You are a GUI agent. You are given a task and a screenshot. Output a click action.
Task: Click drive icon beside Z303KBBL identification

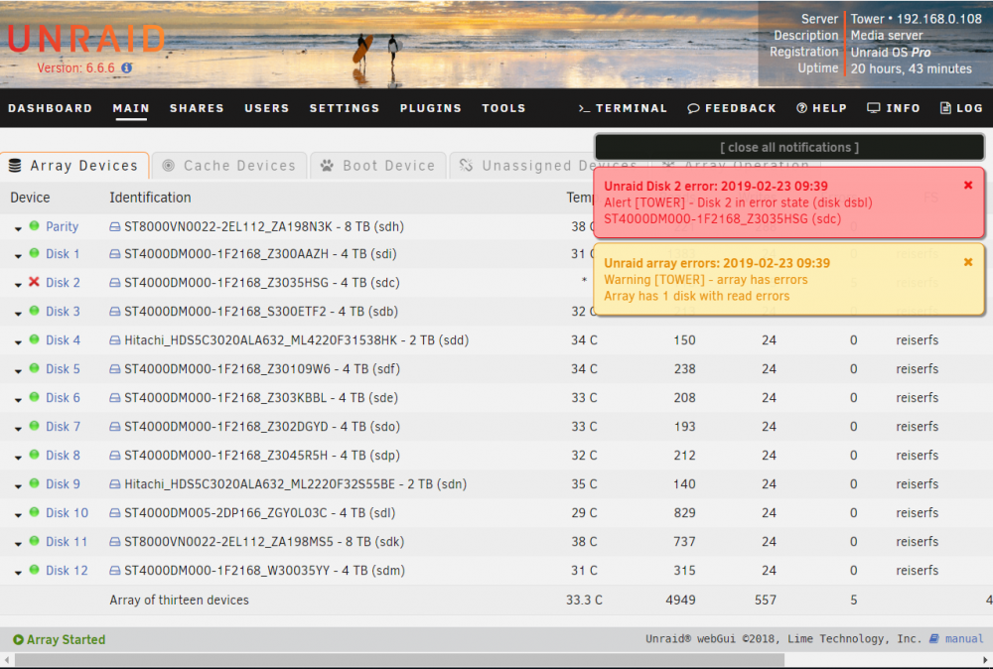[x=114, y=398]
